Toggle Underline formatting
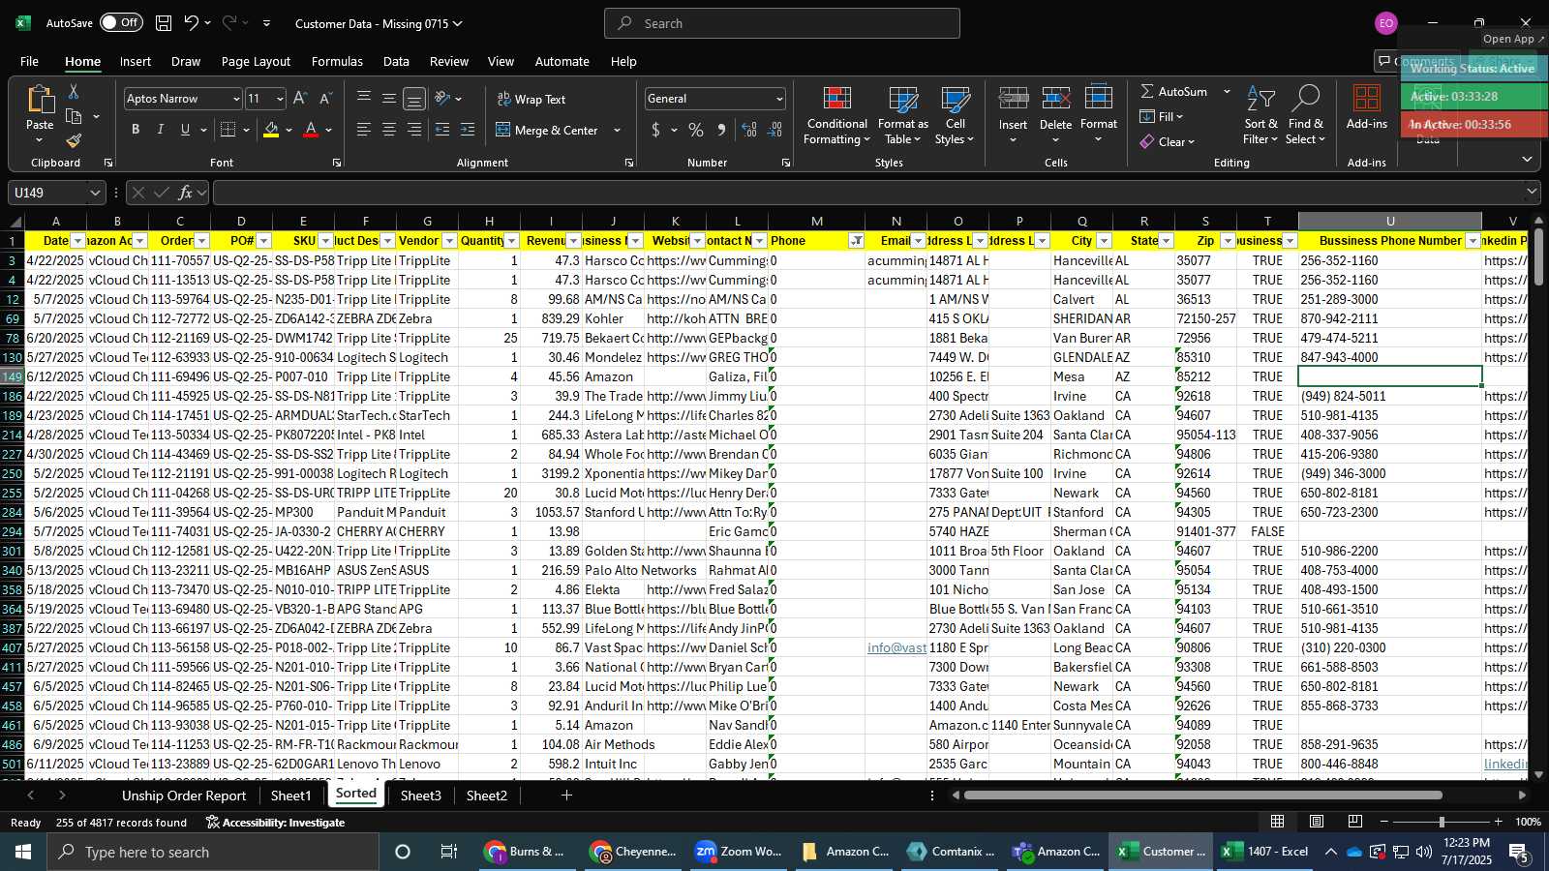1549x871 pixels. click(x=185, y=130)
